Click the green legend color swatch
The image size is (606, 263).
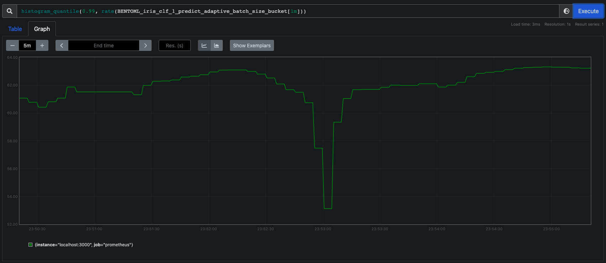30,245
